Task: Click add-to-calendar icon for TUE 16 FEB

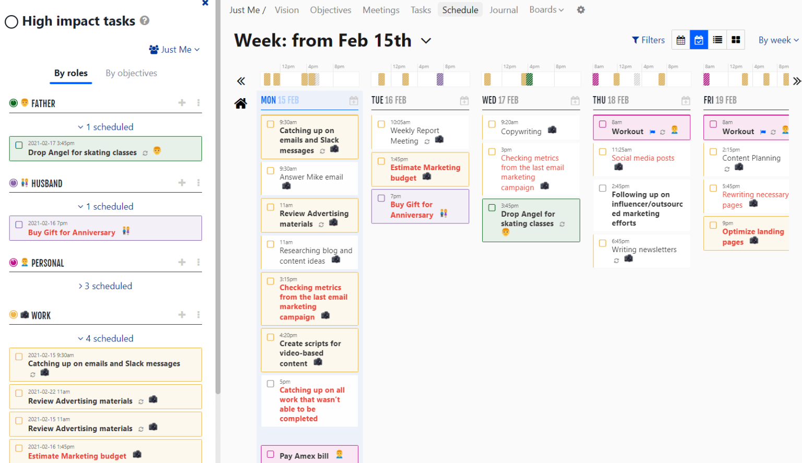Action: (x=464, y=101)
